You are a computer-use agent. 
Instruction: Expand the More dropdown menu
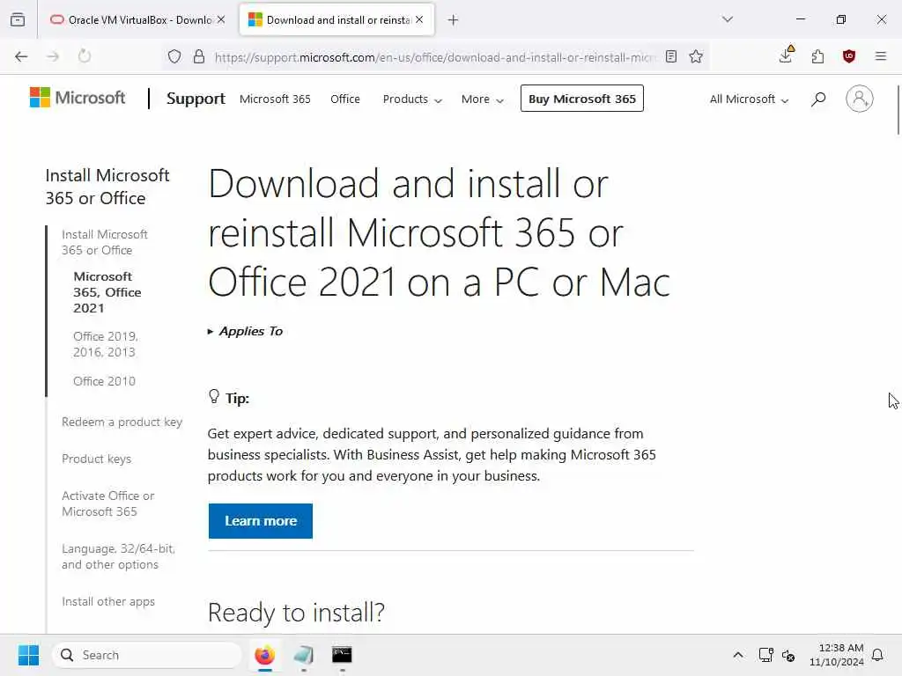tap(482, 99)
